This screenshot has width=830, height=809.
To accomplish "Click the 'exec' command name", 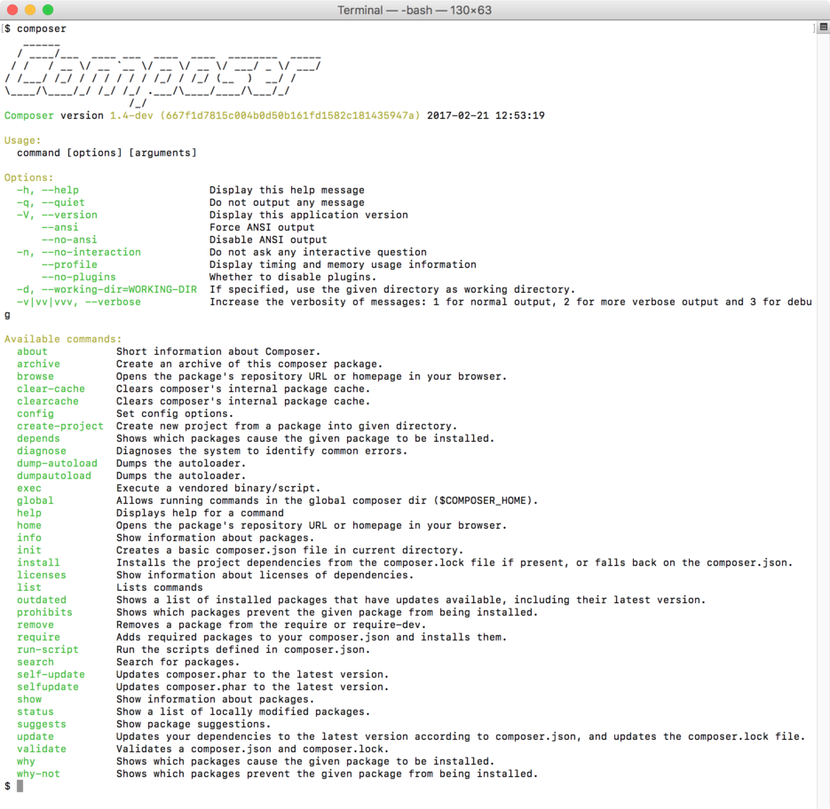I will 29,489.
